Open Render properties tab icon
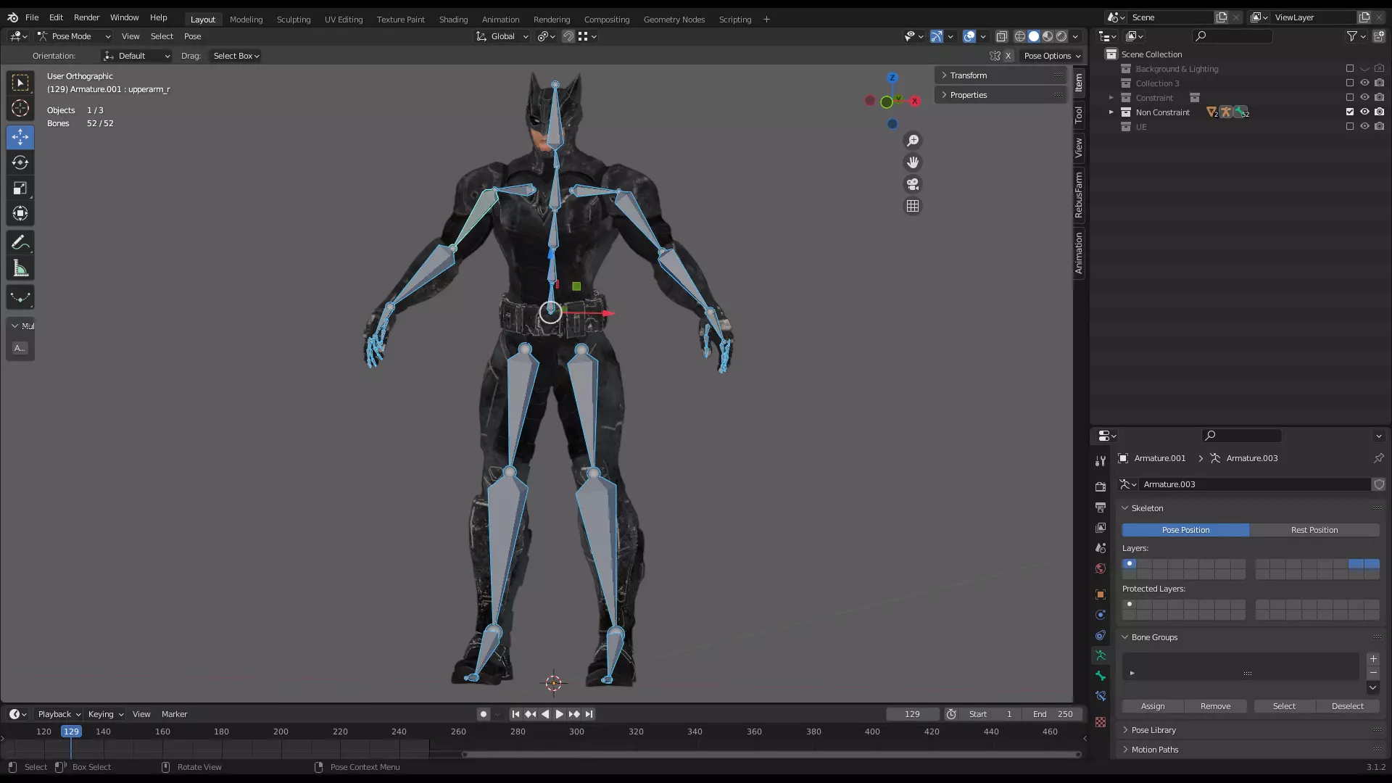Image resolution: width=1392 pixels, height=783 pixels. [1101, 486]
